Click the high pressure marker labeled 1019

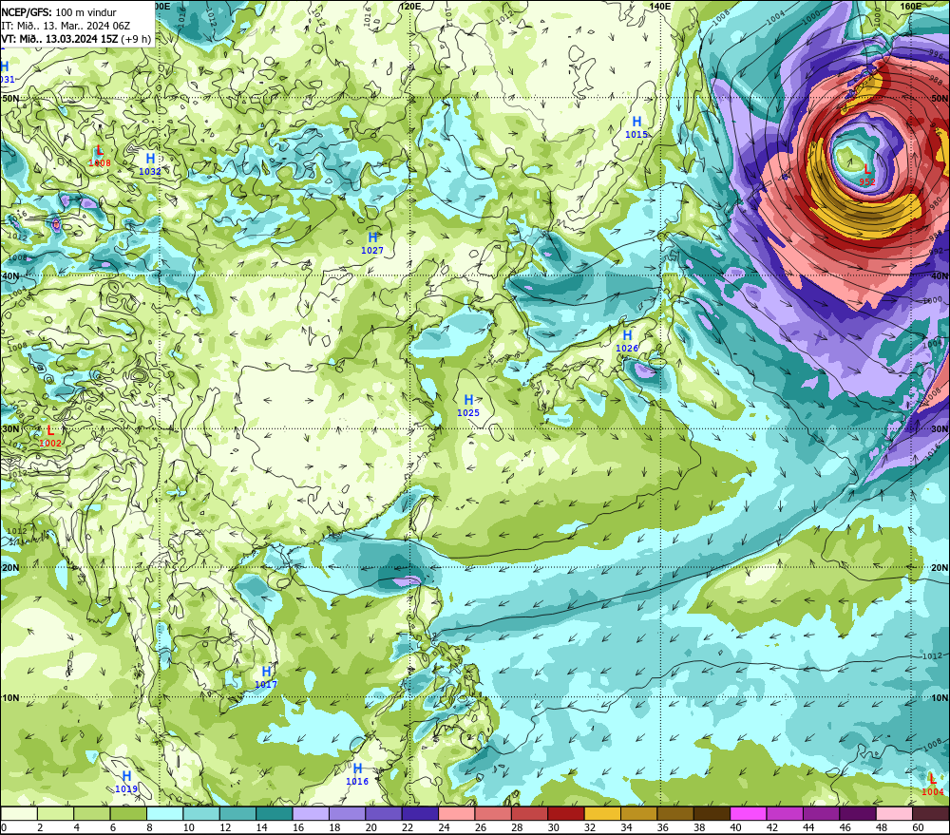(x=126, y=782)
